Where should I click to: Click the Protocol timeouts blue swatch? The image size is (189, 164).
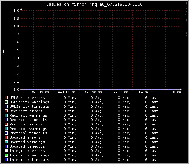coord(6,133)
